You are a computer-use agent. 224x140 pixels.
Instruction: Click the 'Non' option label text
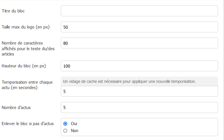pos(74,131)
